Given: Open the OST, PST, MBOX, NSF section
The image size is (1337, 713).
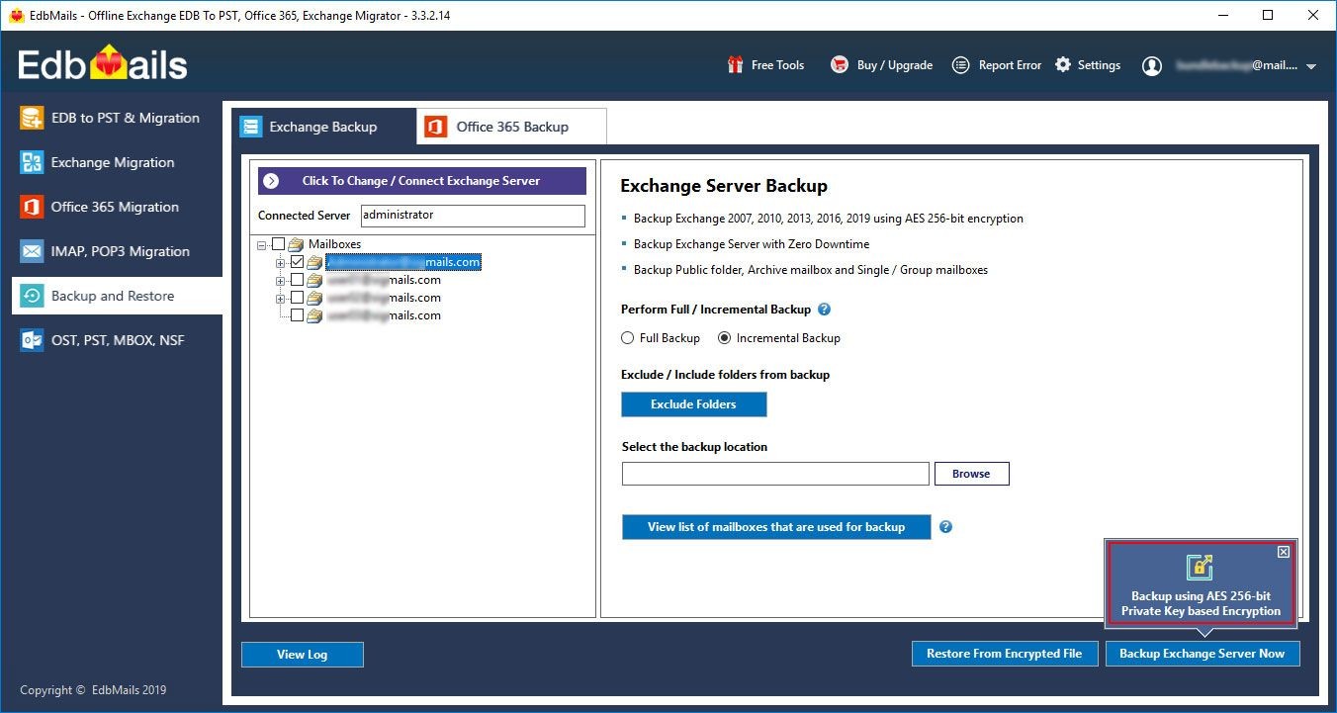Looking at the screenshot, I should (117, 340).
